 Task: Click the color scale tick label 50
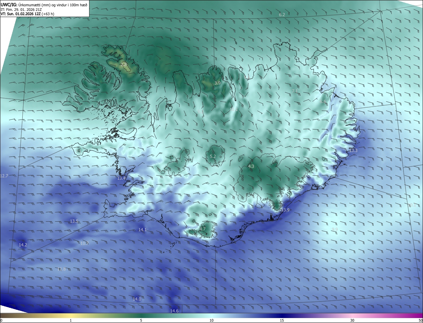(x=420, y=320)
